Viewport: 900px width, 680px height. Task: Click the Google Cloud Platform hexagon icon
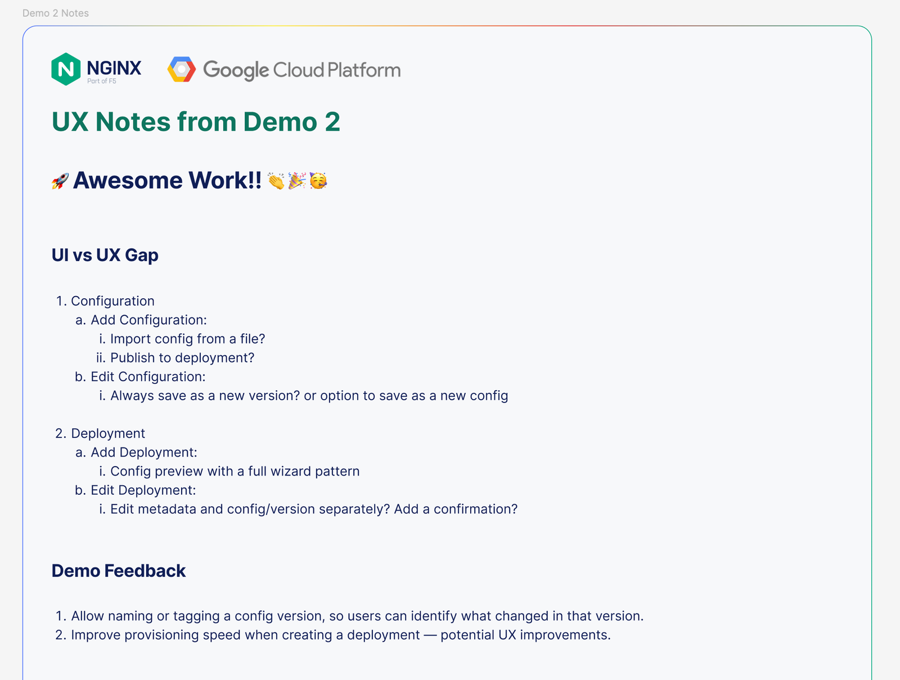(182, 69)
